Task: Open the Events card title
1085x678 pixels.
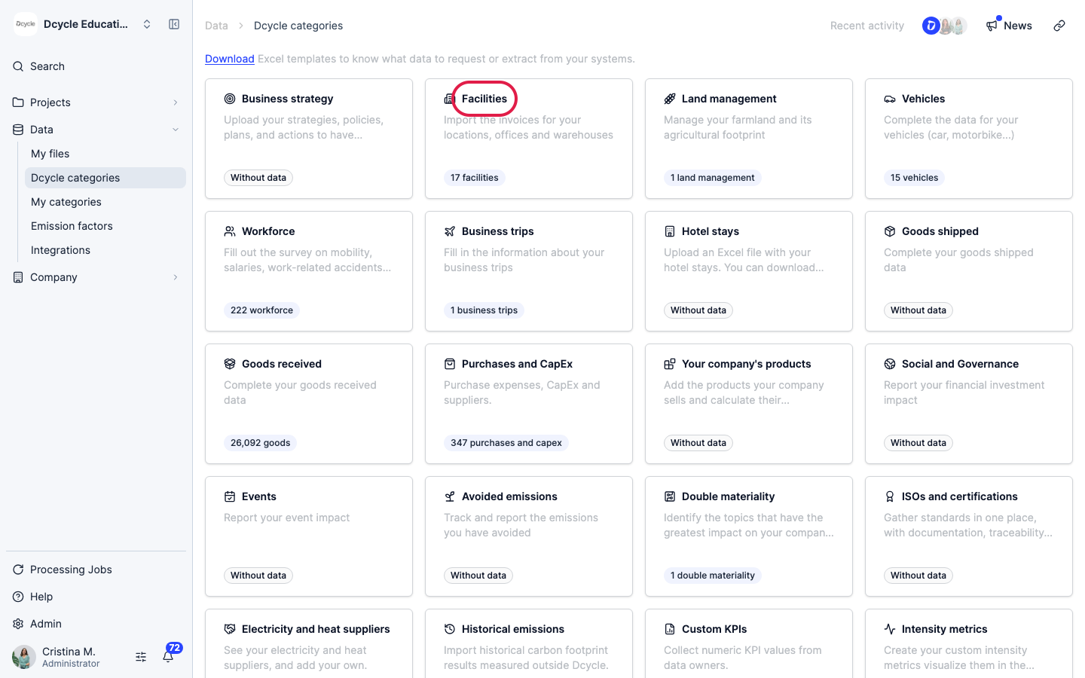Action: (x=259, y=496)
